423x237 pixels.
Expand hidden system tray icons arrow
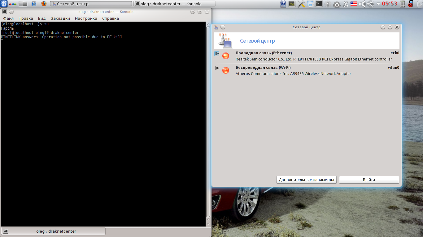tap(378, 4)
